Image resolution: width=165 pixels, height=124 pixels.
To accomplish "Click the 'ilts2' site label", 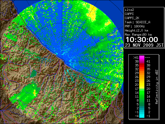I will point(129,10).
